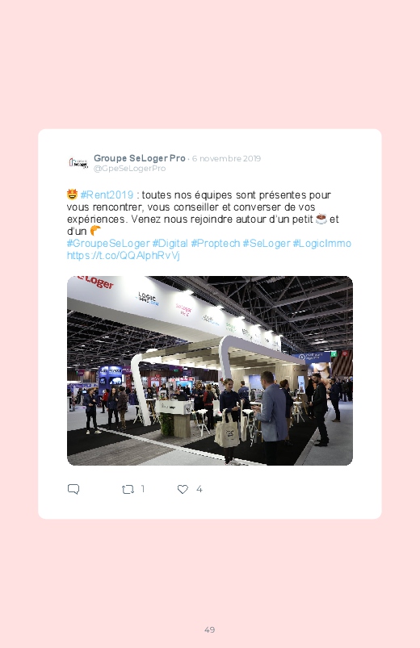420x648 pixels.
Task: Click the @GpeSeLogerPro handle
Action: coord(129,168)
